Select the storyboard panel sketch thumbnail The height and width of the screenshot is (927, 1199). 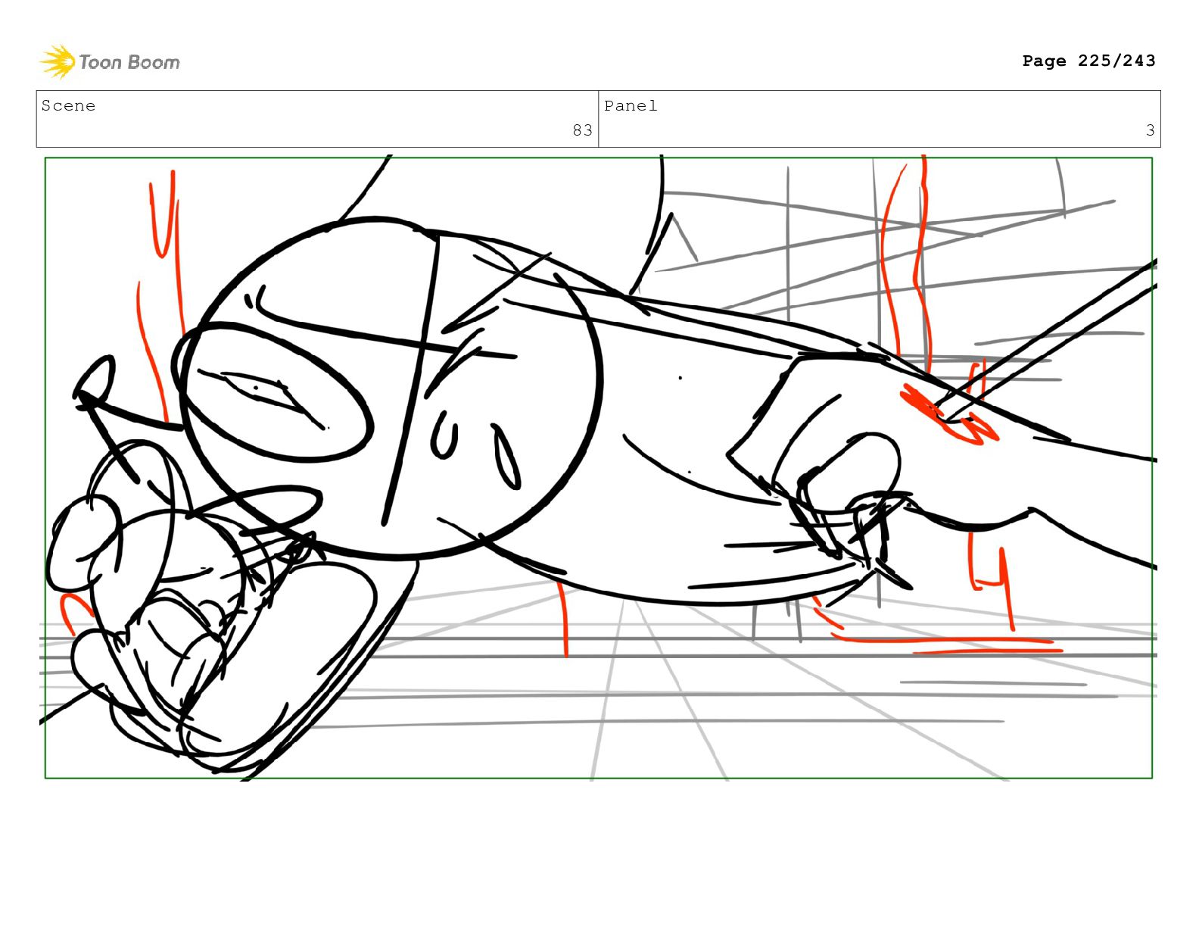598,467
